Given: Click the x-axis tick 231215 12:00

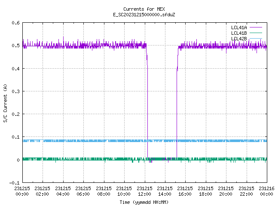Looking at the screenshot, I should (x=144, y=191).
